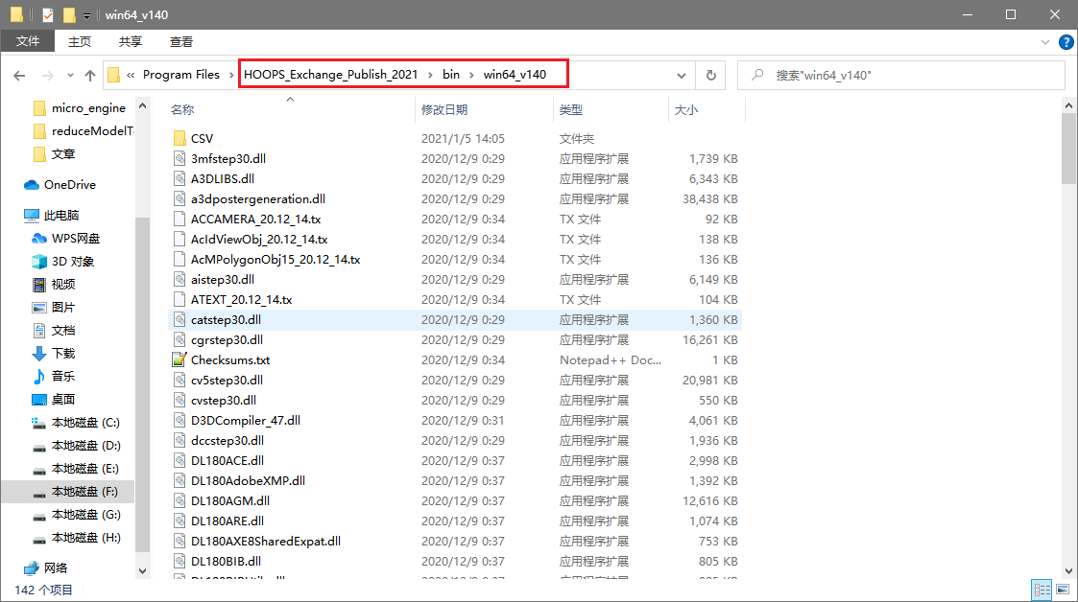1078x602 pixels.
Task: Open the quick access toolbar customize dropdown
Action: pos(87,15)
